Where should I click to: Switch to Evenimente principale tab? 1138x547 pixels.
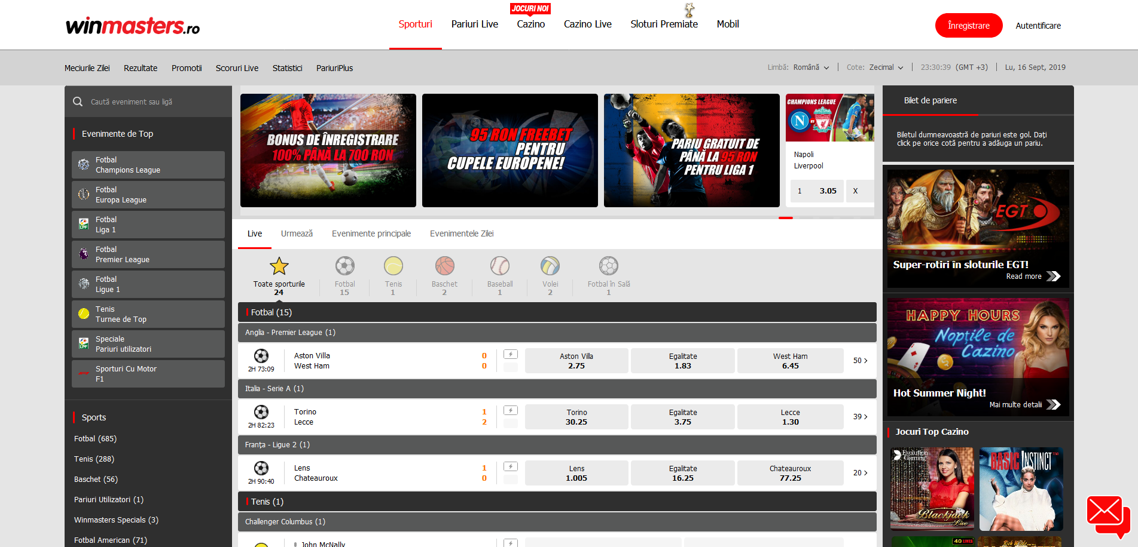371,233
